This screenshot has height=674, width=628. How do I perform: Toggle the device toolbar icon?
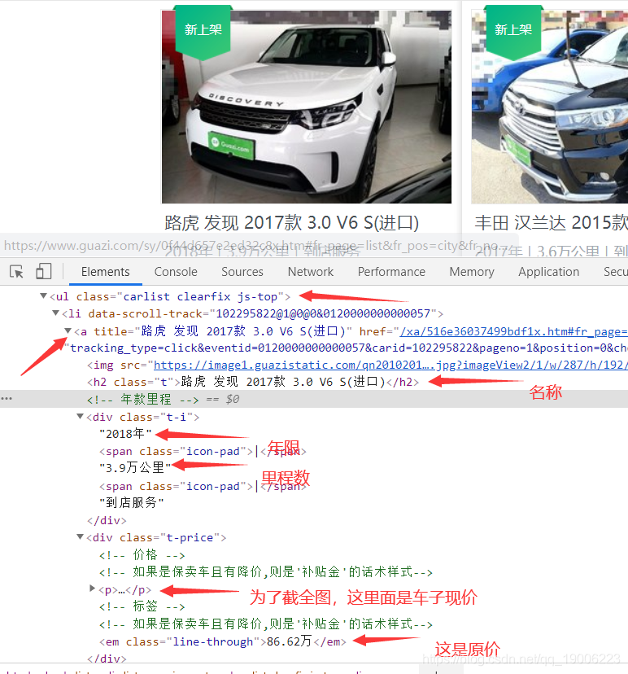43,271
